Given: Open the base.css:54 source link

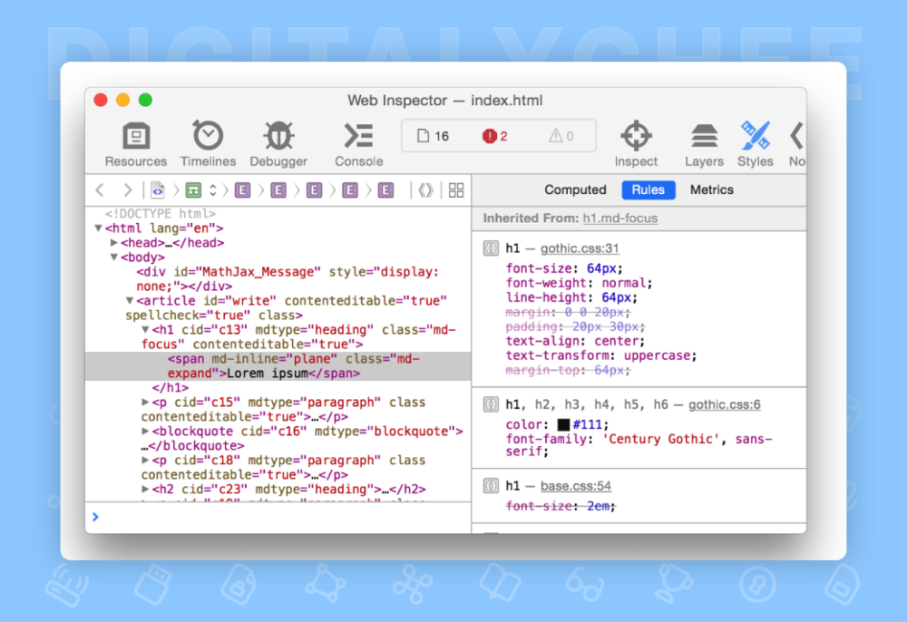Looking at the screenshot, I should click(576, 486).
